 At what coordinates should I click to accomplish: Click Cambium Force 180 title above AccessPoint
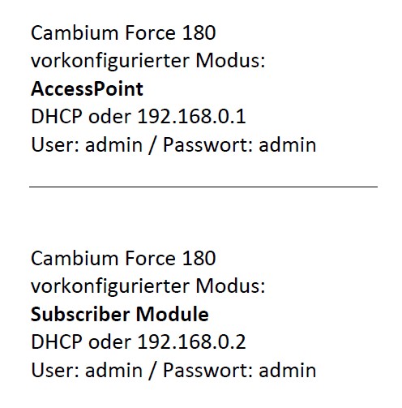click(x=123, y=32)
